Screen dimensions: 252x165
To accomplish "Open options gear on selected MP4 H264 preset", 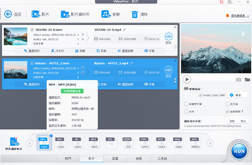I will point(51,136).
